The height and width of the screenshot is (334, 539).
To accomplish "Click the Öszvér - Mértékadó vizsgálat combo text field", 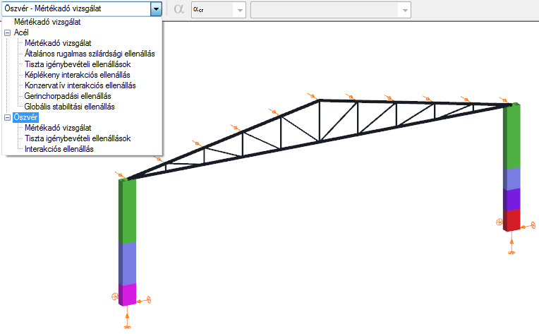I will (x=76, y=9).
